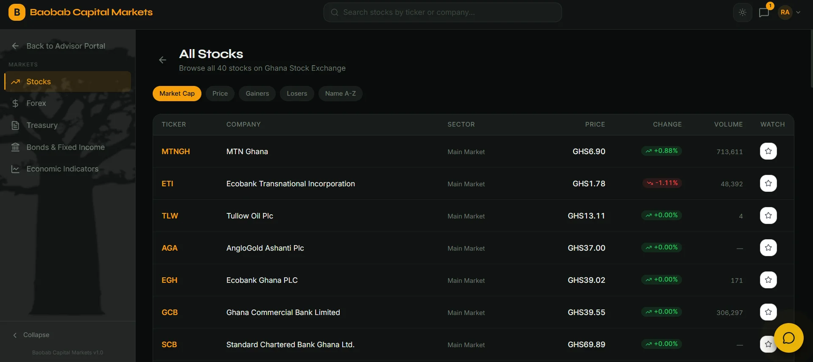Image resolution: width=813 pixels, height=362 pixels.
Task: Click the Bonds bank building icon
Action: pyautogui.click(x=16, y=147)
